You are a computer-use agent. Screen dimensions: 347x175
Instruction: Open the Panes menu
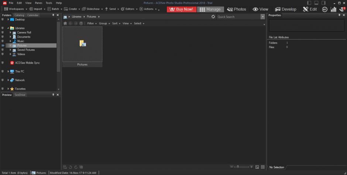tap(38, 3)
